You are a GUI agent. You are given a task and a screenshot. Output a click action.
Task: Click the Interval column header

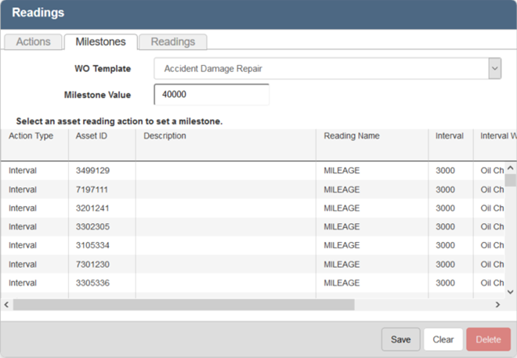(x=450, y=136)
